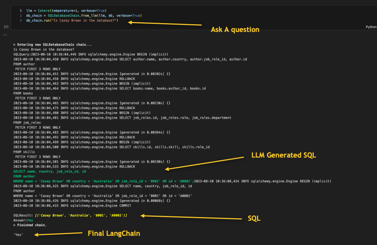Click the 'Finished chain' output line
Viewport: 377px width, 245px height.
point(29,225)
